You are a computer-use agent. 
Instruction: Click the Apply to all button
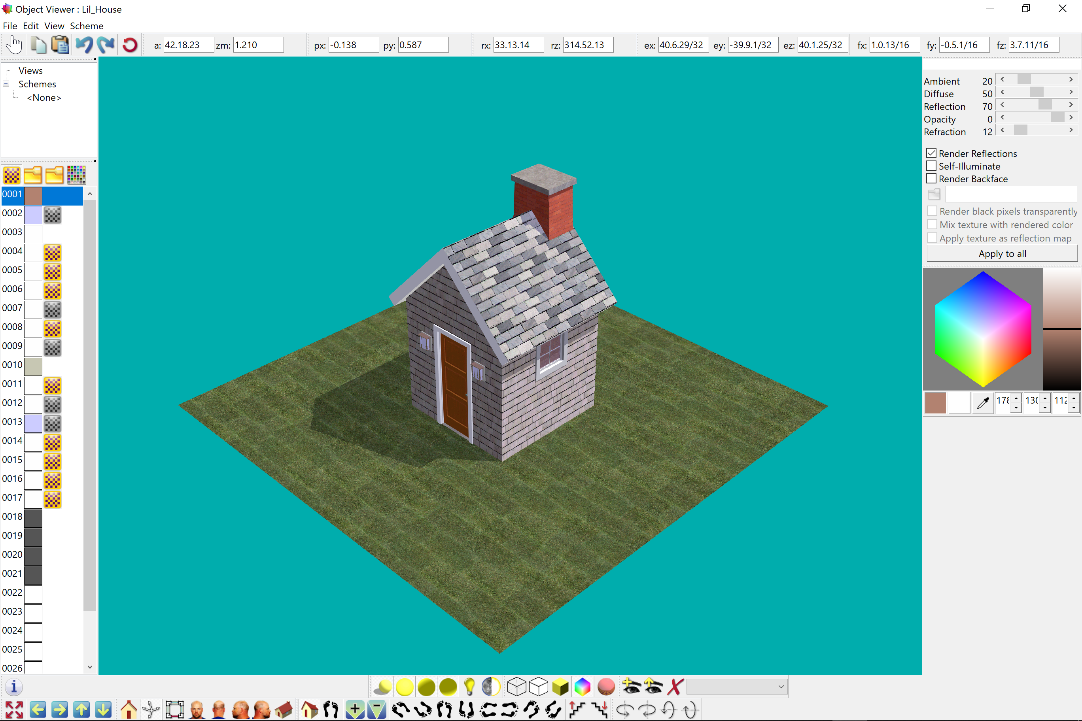(x=1002, y=253)
